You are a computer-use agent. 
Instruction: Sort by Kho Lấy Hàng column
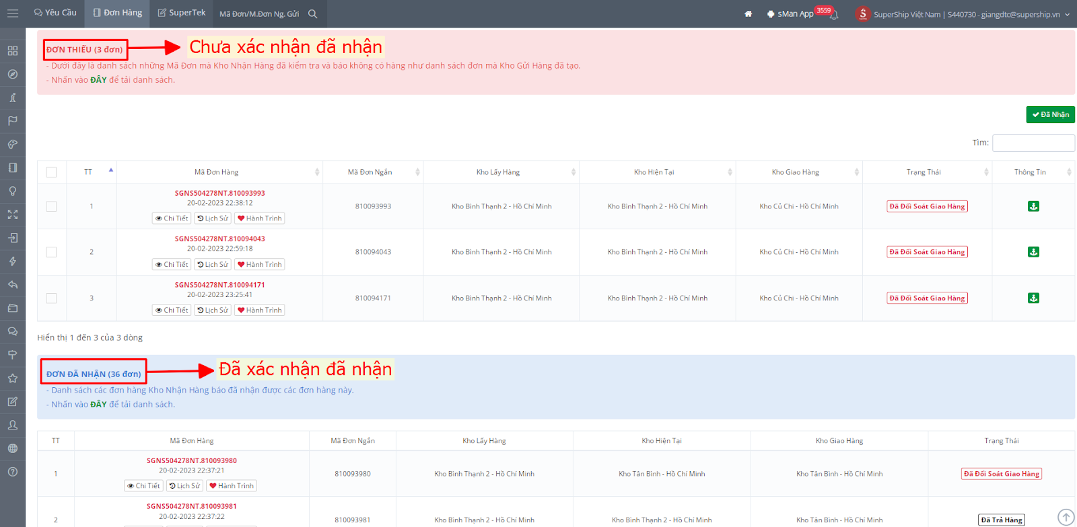click(x=501, y=172)
